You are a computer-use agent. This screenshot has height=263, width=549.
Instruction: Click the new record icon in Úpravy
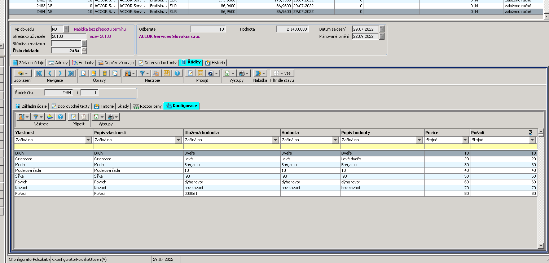[83, 73]
